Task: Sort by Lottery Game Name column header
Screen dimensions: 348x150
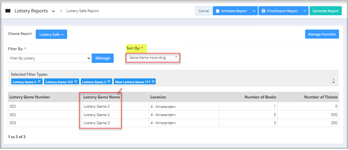Action: (x=102, y=97)
